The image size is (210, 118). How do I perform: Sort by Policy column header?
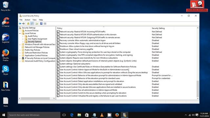pyautogui.click(x=104, y=28)
